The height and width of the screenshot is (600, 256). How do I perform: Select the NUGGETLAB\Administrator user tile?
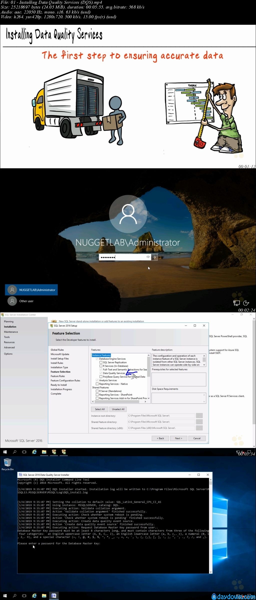31,290
